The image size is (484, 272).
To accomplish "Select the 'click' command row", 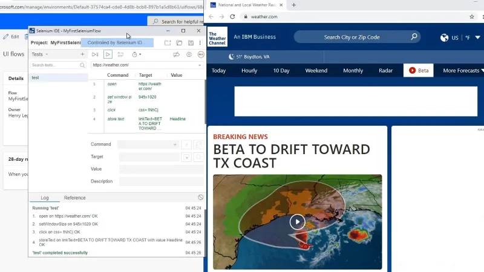I will [146, 110].
